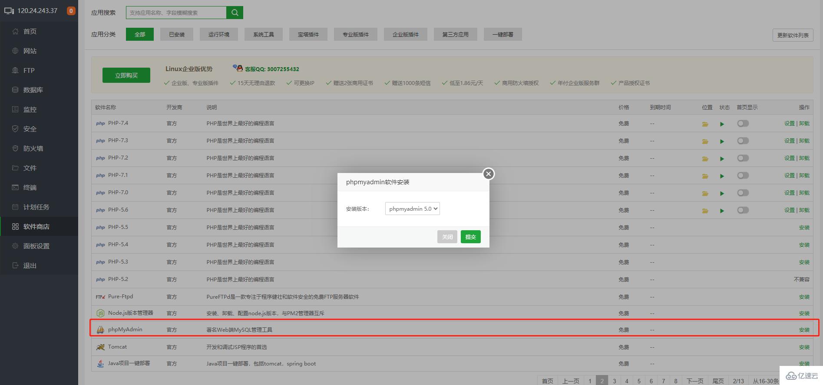Viewport: 823px width, 385px height.
Task: Click the PHP-7.1 running status play icon
Action: coord(722,176)
